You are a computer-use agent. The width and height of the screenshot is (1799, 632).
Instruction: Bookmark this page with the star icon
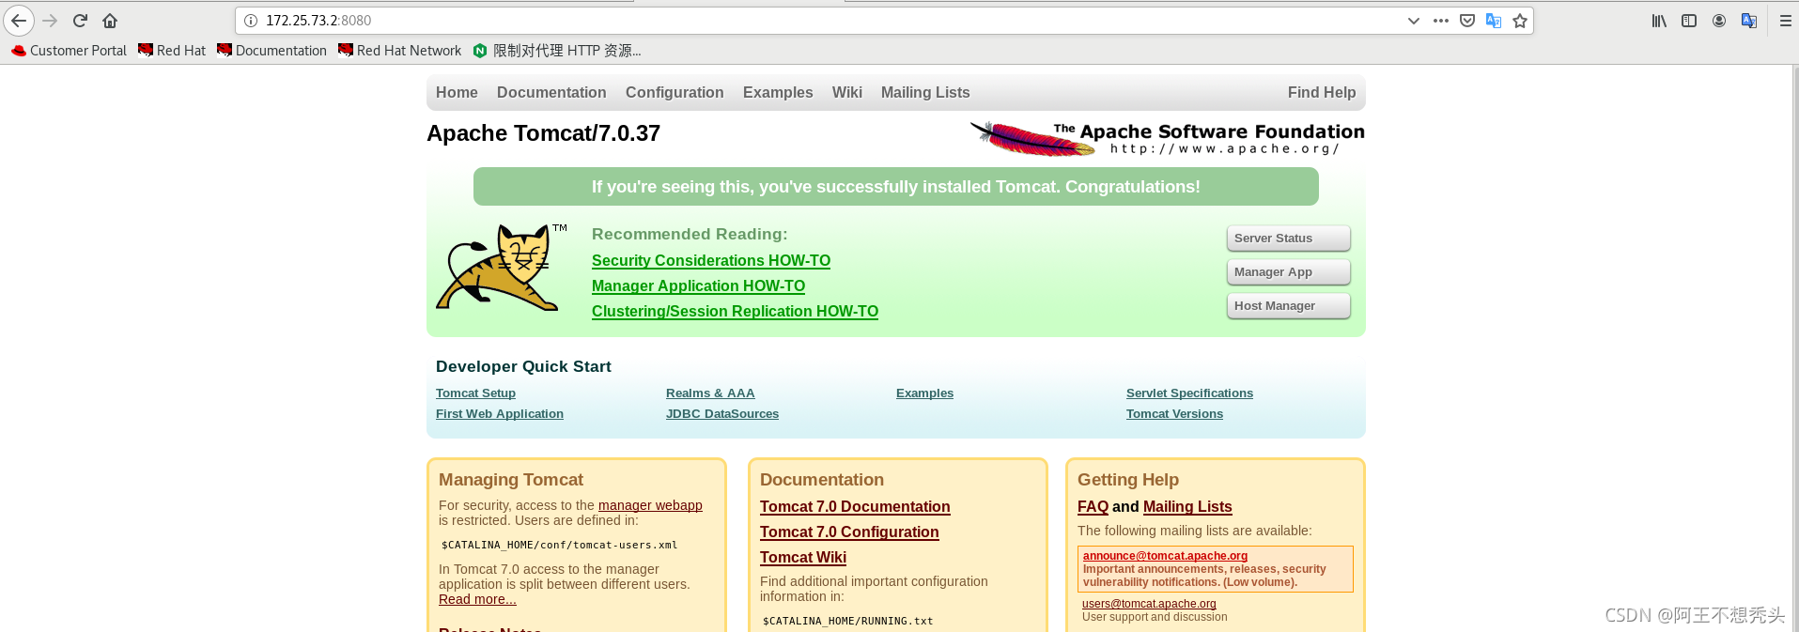point(1520,21)
